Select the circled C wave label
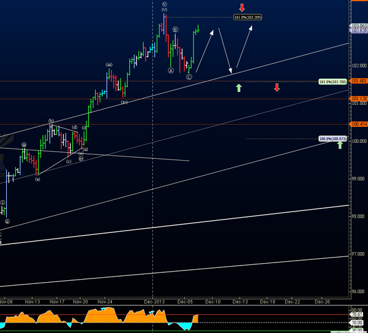The image size is (368, 333). click(x=189, y=77)
